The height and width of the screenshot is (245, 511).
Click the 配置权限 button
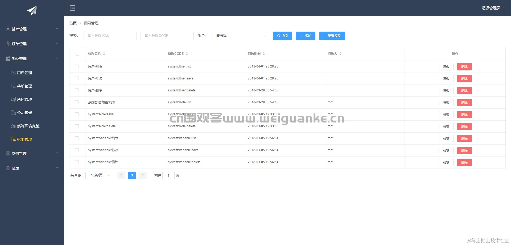[332, 36]
